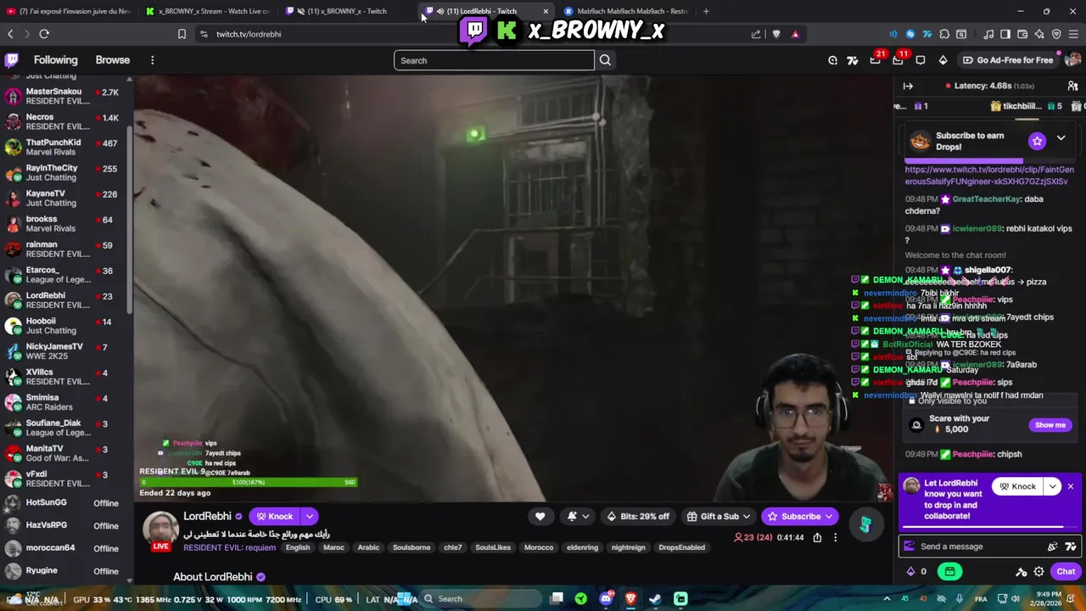The image size is (1086, 611).
Task: Open the Get Bits diamond icon
Action: coord(943,60)
